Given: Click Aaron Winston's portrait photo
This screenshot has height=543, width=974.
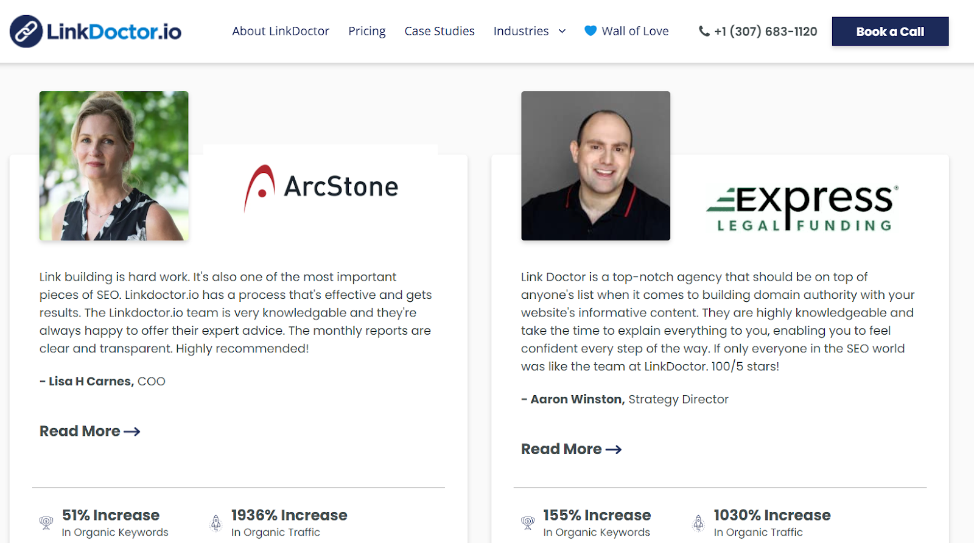Looking at the screenshot, I should click(x=595, y=166).
